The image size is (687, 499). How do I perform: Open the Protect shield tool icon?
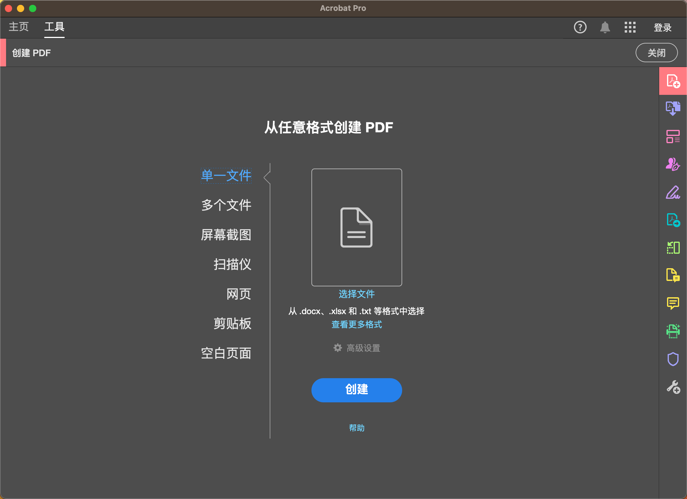673,359
